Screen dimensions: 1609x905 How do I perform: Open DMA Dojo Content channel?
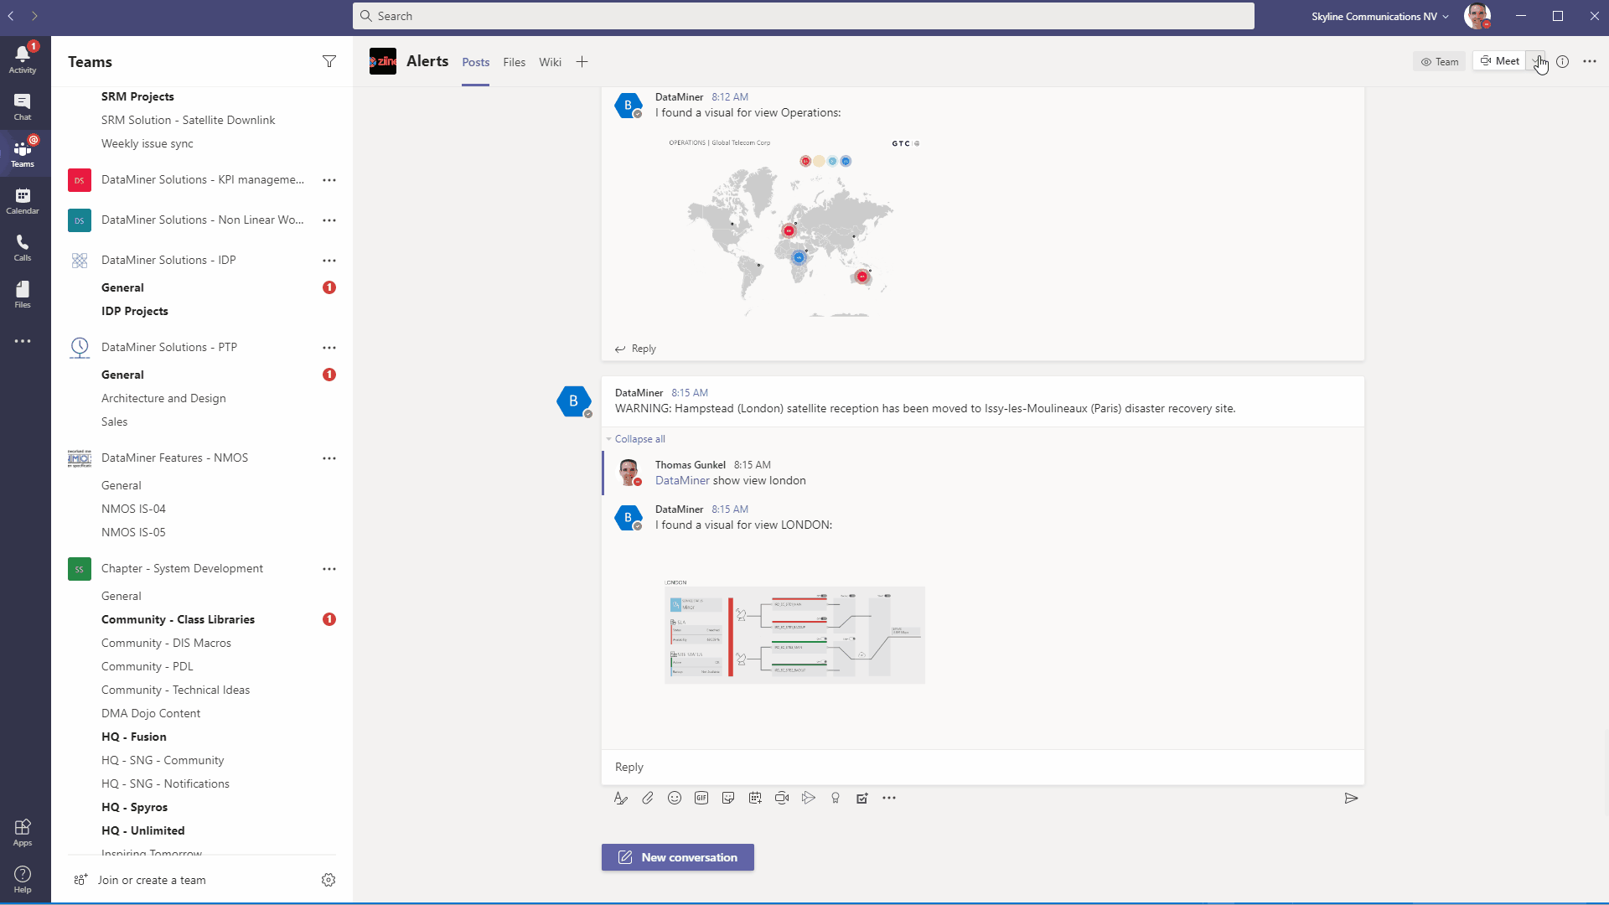pos(151,713)
